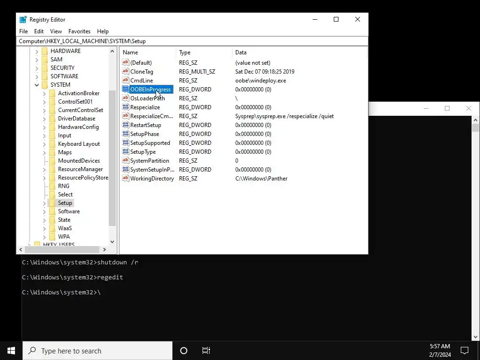Click the tree pane vertical scrollbar thumb
Screen dimensions: 480x360
112,158
